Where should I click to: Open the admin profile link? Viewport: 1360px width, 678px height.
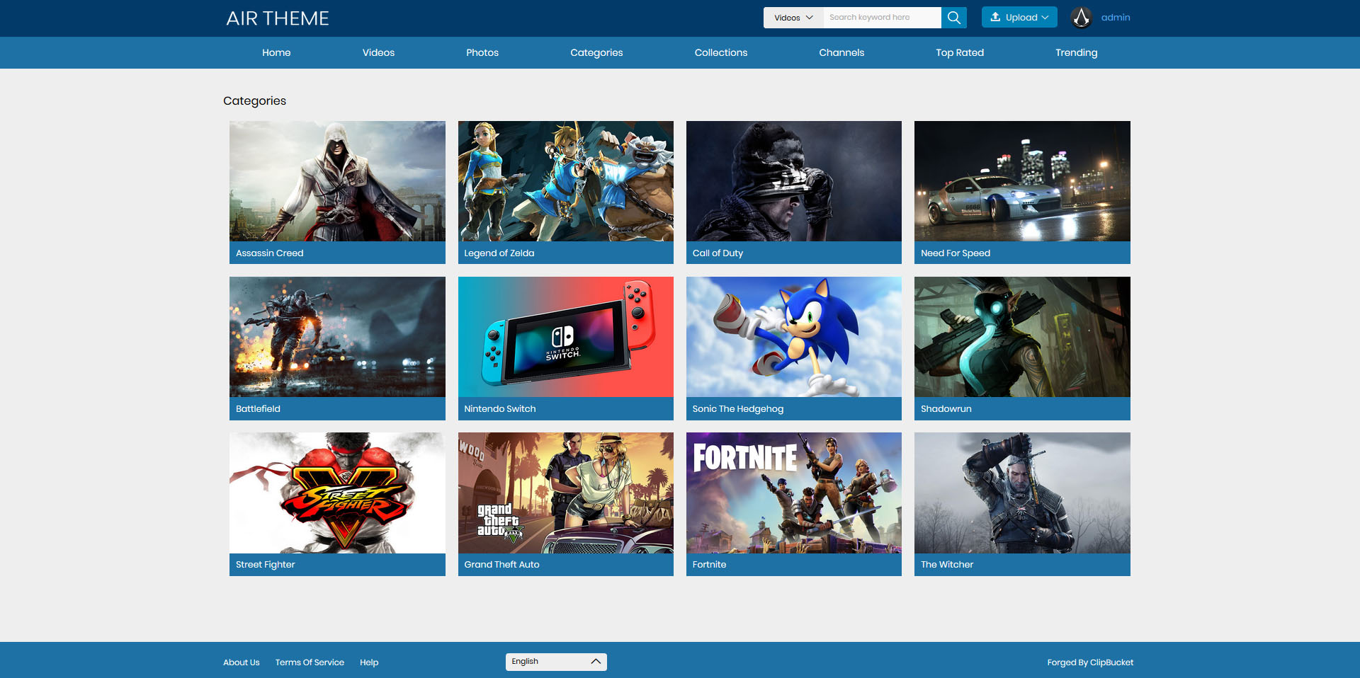(x=1116, y=18)
